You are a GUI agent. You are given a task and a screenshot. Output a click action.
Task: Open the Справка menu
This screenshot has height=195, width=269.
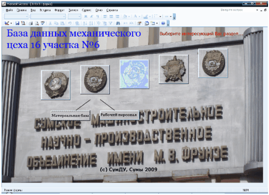click(112, 10)
